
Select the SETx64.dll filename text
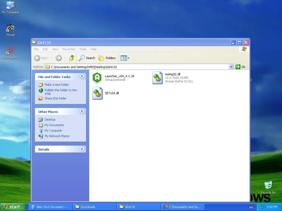[x=112, y=93]
